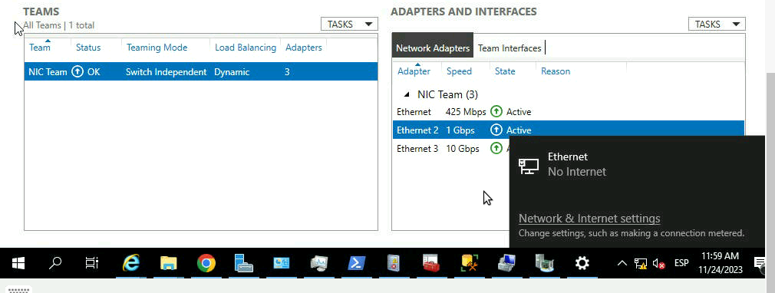Open Settings gear on the taskbar
775x293 pixels.
point(582,263)
